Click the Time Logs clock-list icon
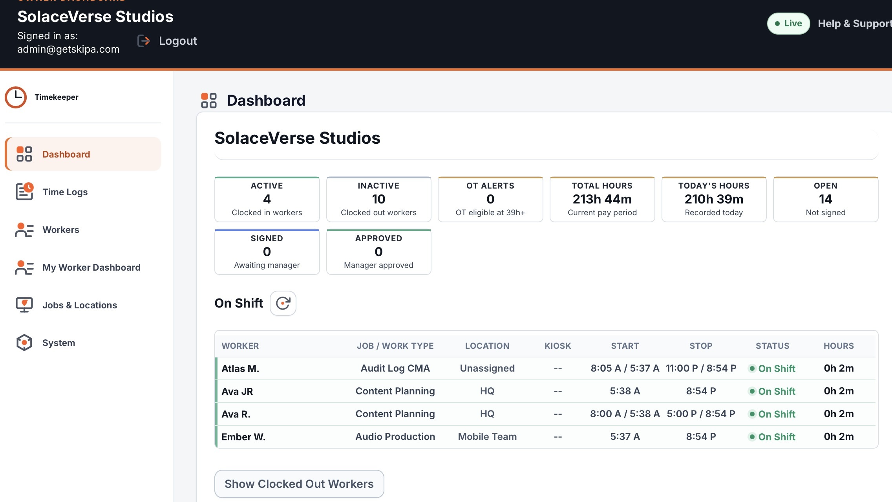This screenshot has height=502, width=892. (24, 192)
